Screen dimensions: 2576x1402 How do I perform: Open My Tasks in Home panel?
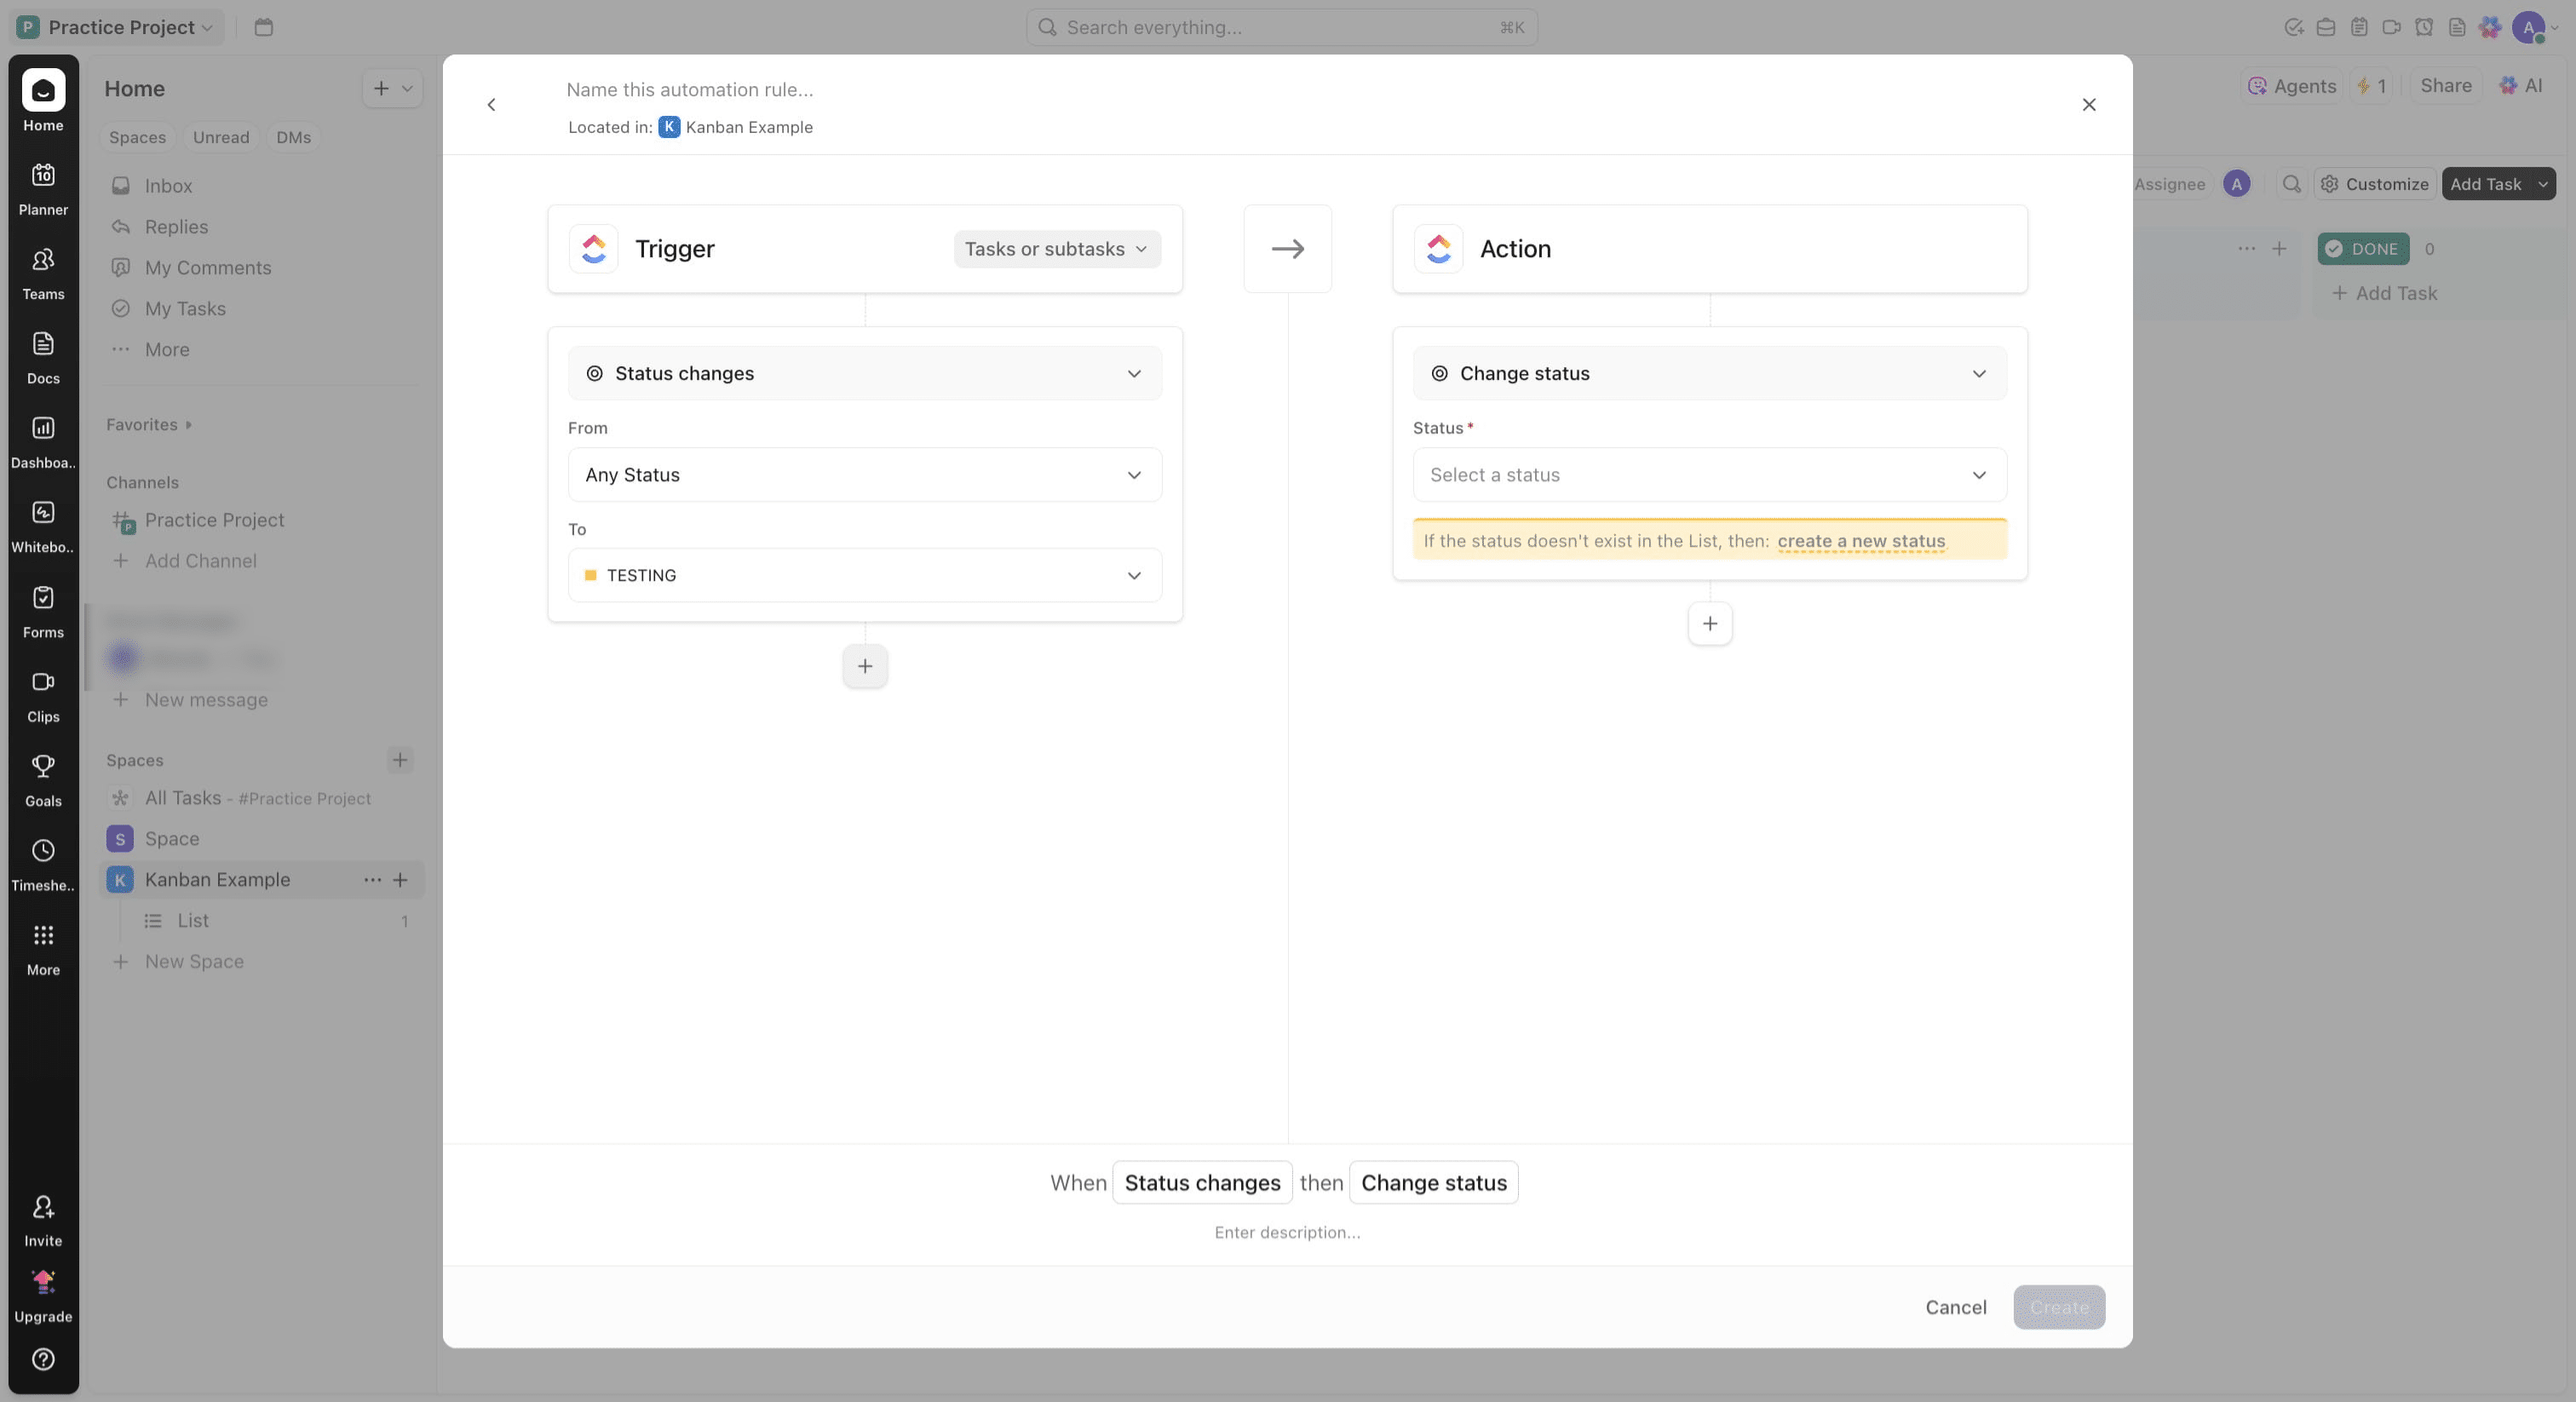click(262, 309)
